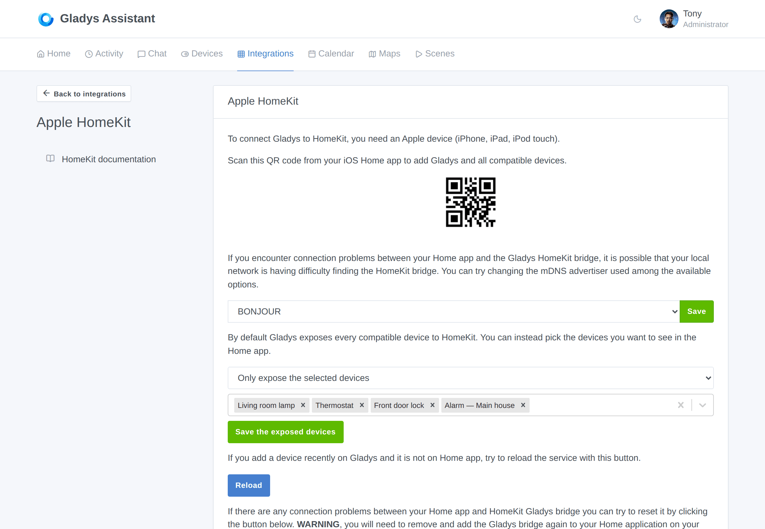765x529 pixels.
Task: Open the Tony Administrator user menu
Action: click(x=694, y=19)
